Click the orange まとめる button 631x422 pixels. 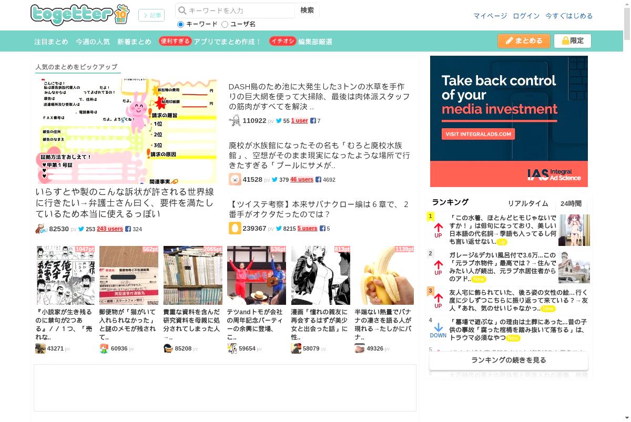point(524,41)
